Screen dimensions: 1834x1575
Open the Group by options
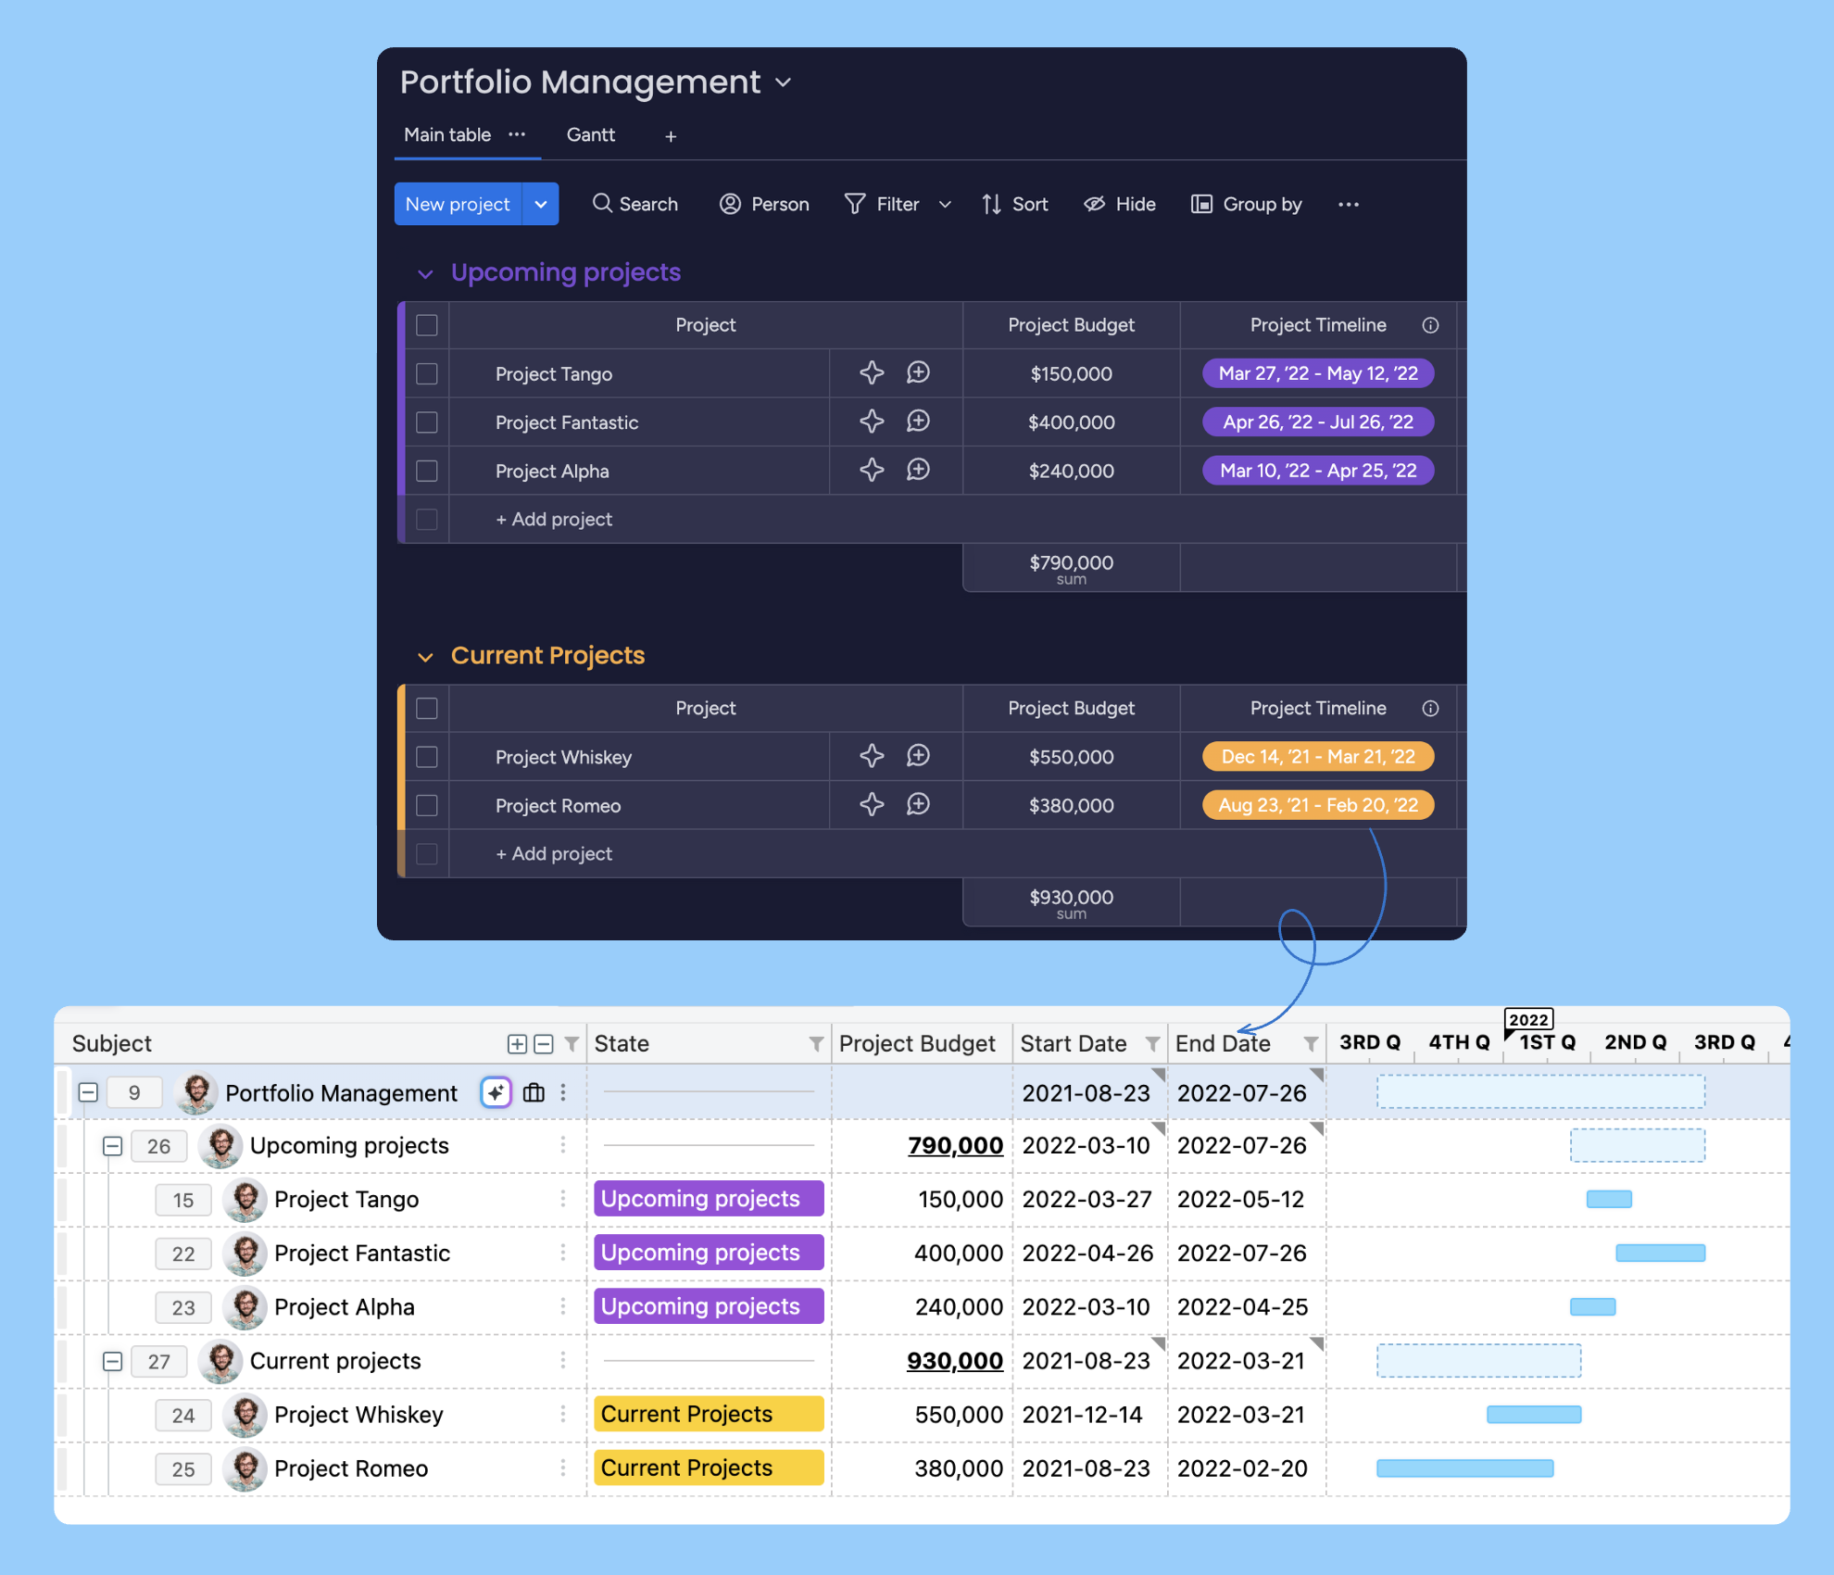pos(1246,204)
